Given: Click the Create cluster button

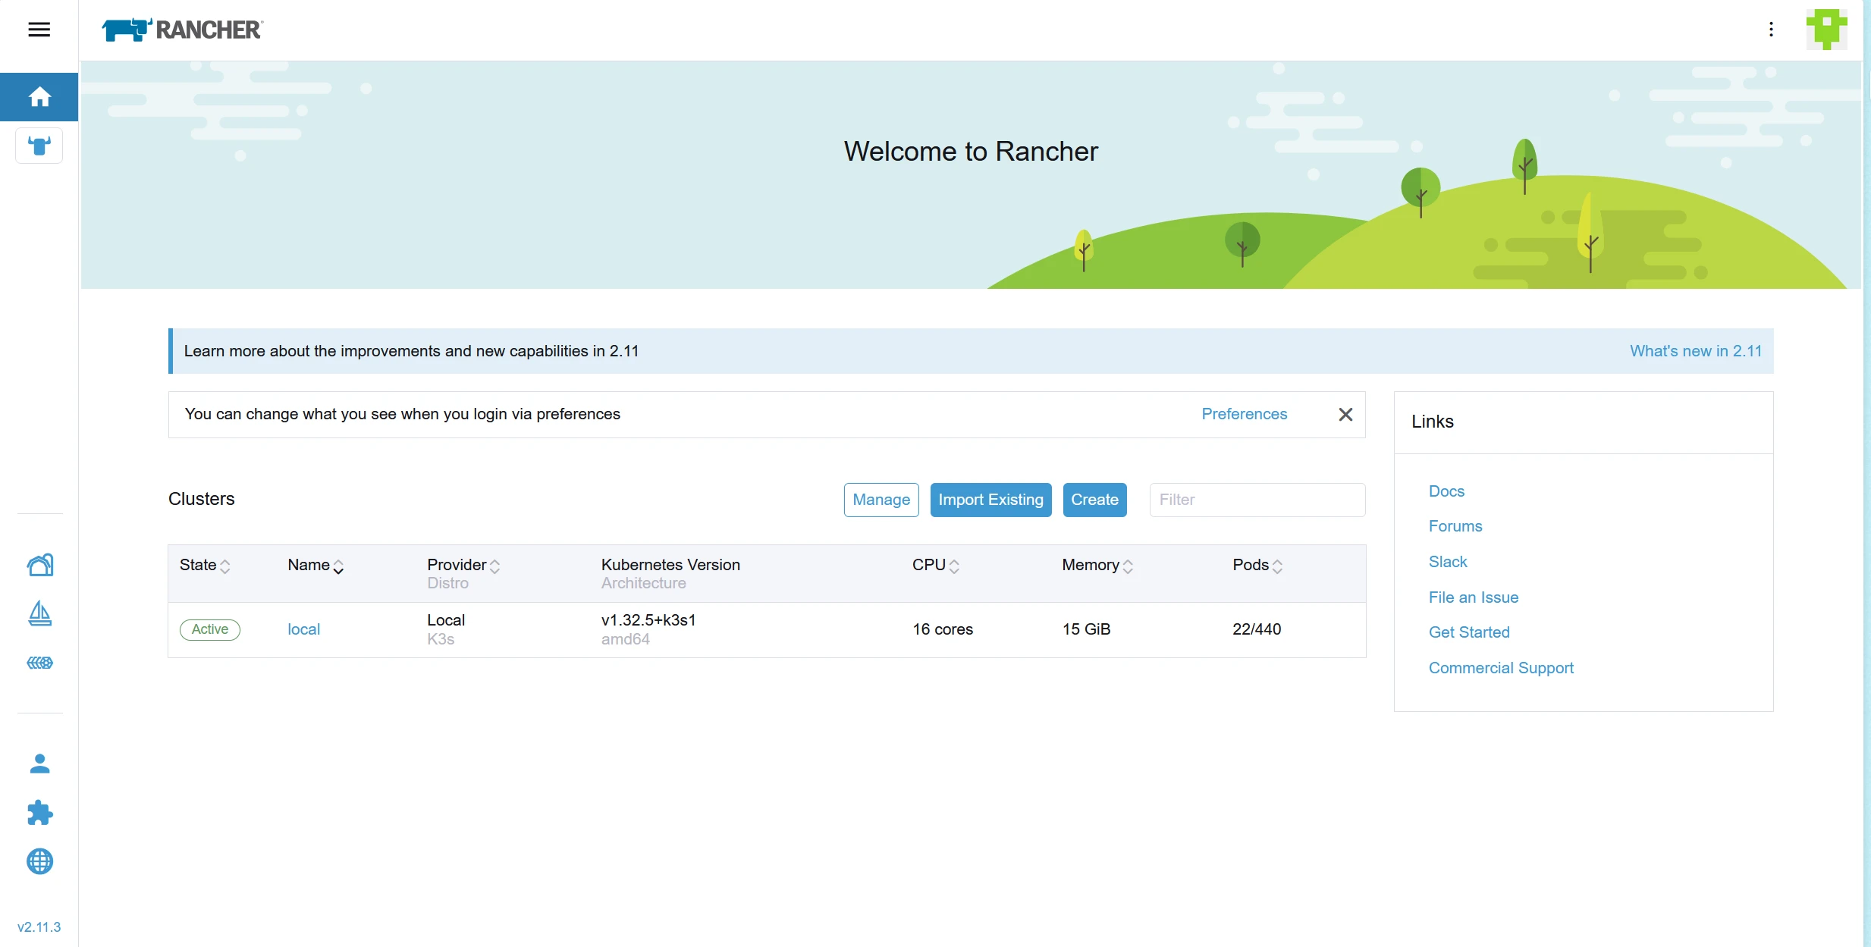Looking at the screenshot, I should pyautogui.click(x=1094, y=500).
